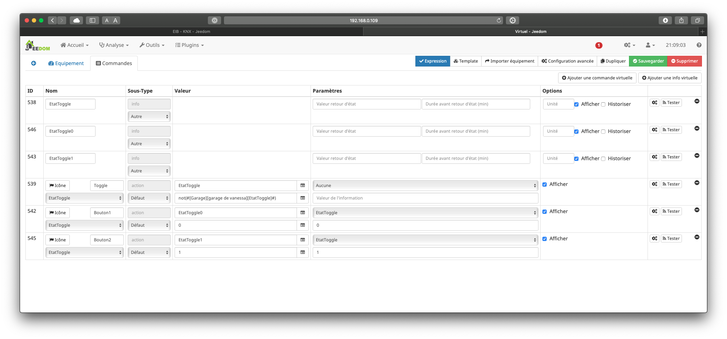727x339 pixels.
Task: Open the Aucune parameters dropdown in row 539
Action: pyautogui.click(x=425, y=186)
